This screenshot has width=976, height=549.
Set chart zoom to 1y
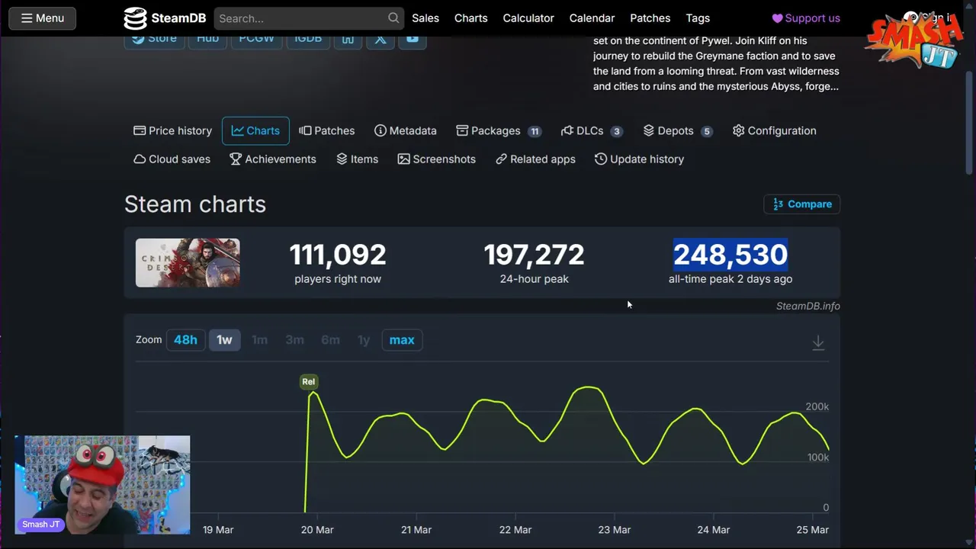tap(364, 339)
